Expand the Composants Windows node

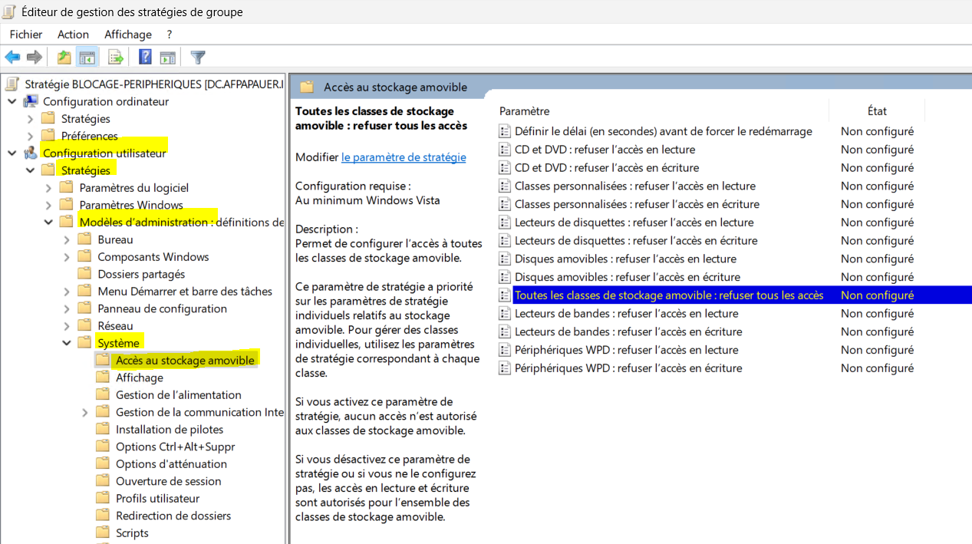point(67,257)
